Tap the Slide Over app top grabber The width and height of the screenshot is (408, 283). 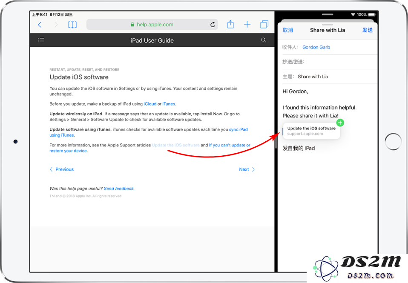pos(328,14)
